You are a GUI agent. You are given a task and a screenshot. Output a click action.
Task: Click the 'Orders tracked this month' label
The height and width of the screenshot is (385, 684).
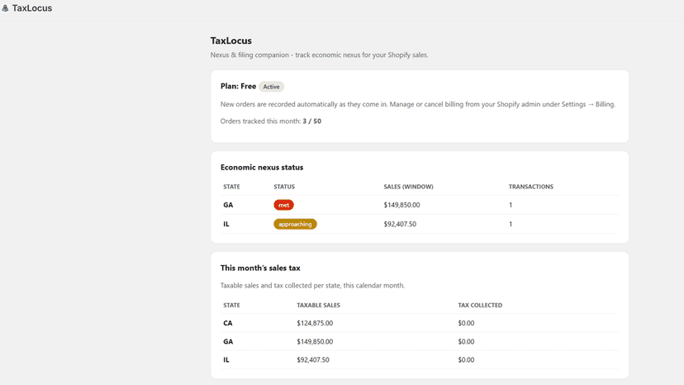260,121
